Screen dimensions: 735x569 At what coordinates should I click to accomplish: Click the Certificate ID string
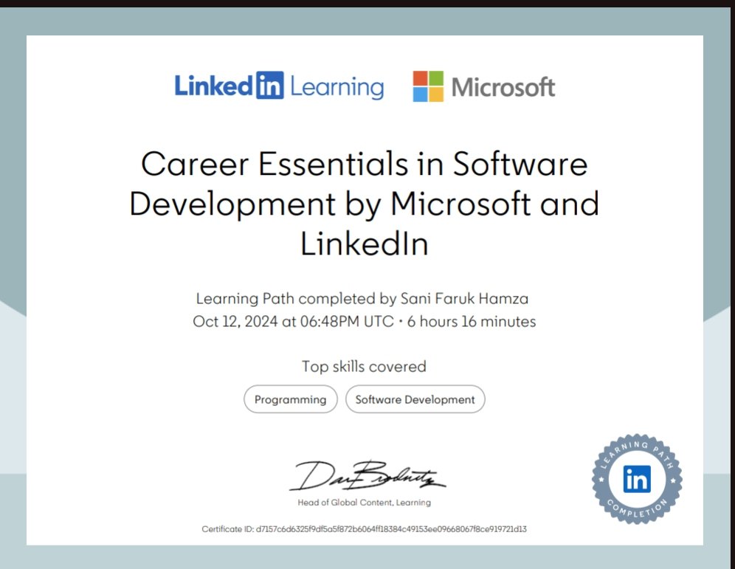(x=364, y=529)
